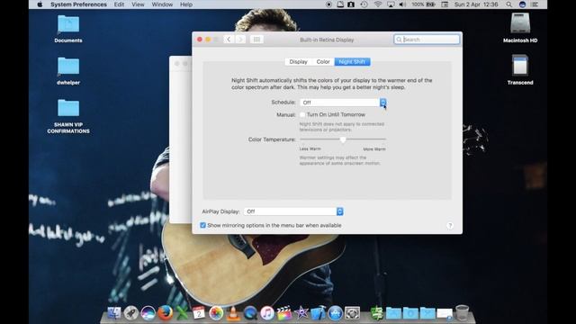Open Launchpad rocket icon in dock
576x324 pixels.
130,313
